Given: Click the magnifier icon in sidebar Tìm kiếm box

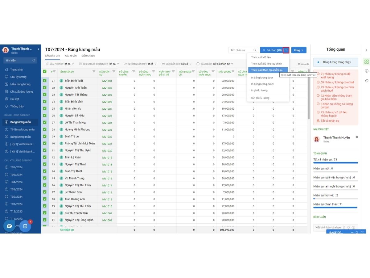Looking at the screenshot, I should (34, 60).
